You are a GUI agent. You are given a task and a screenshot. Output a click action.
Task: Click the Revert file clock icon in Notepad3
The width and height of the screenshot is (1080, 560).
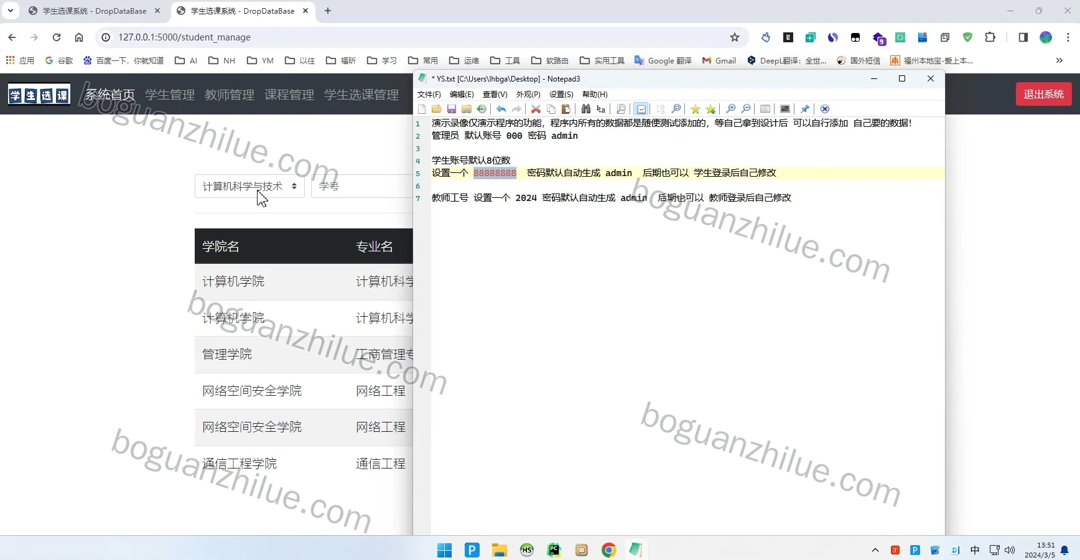coord(482,109)
